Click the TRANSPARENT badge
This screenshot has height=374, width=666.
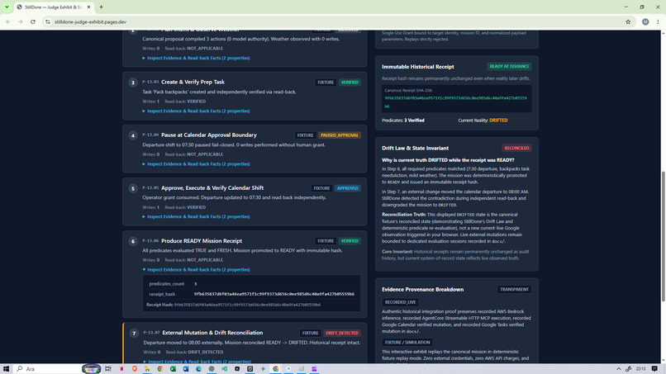tap(514, 289)
